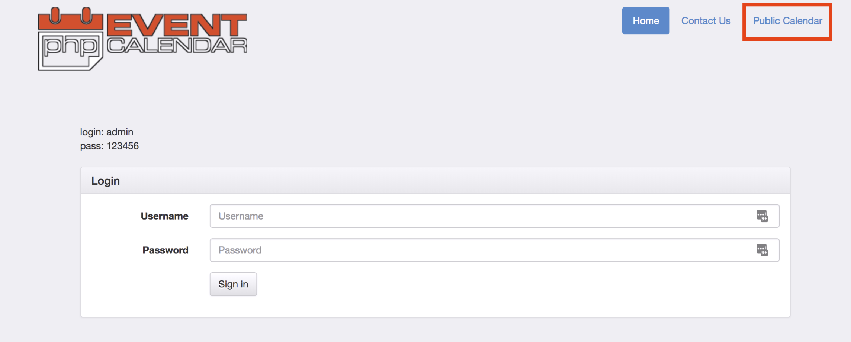Click the Login panel header
The height and width of the screenshot is (342, 851).
click(x=435, y=181)
